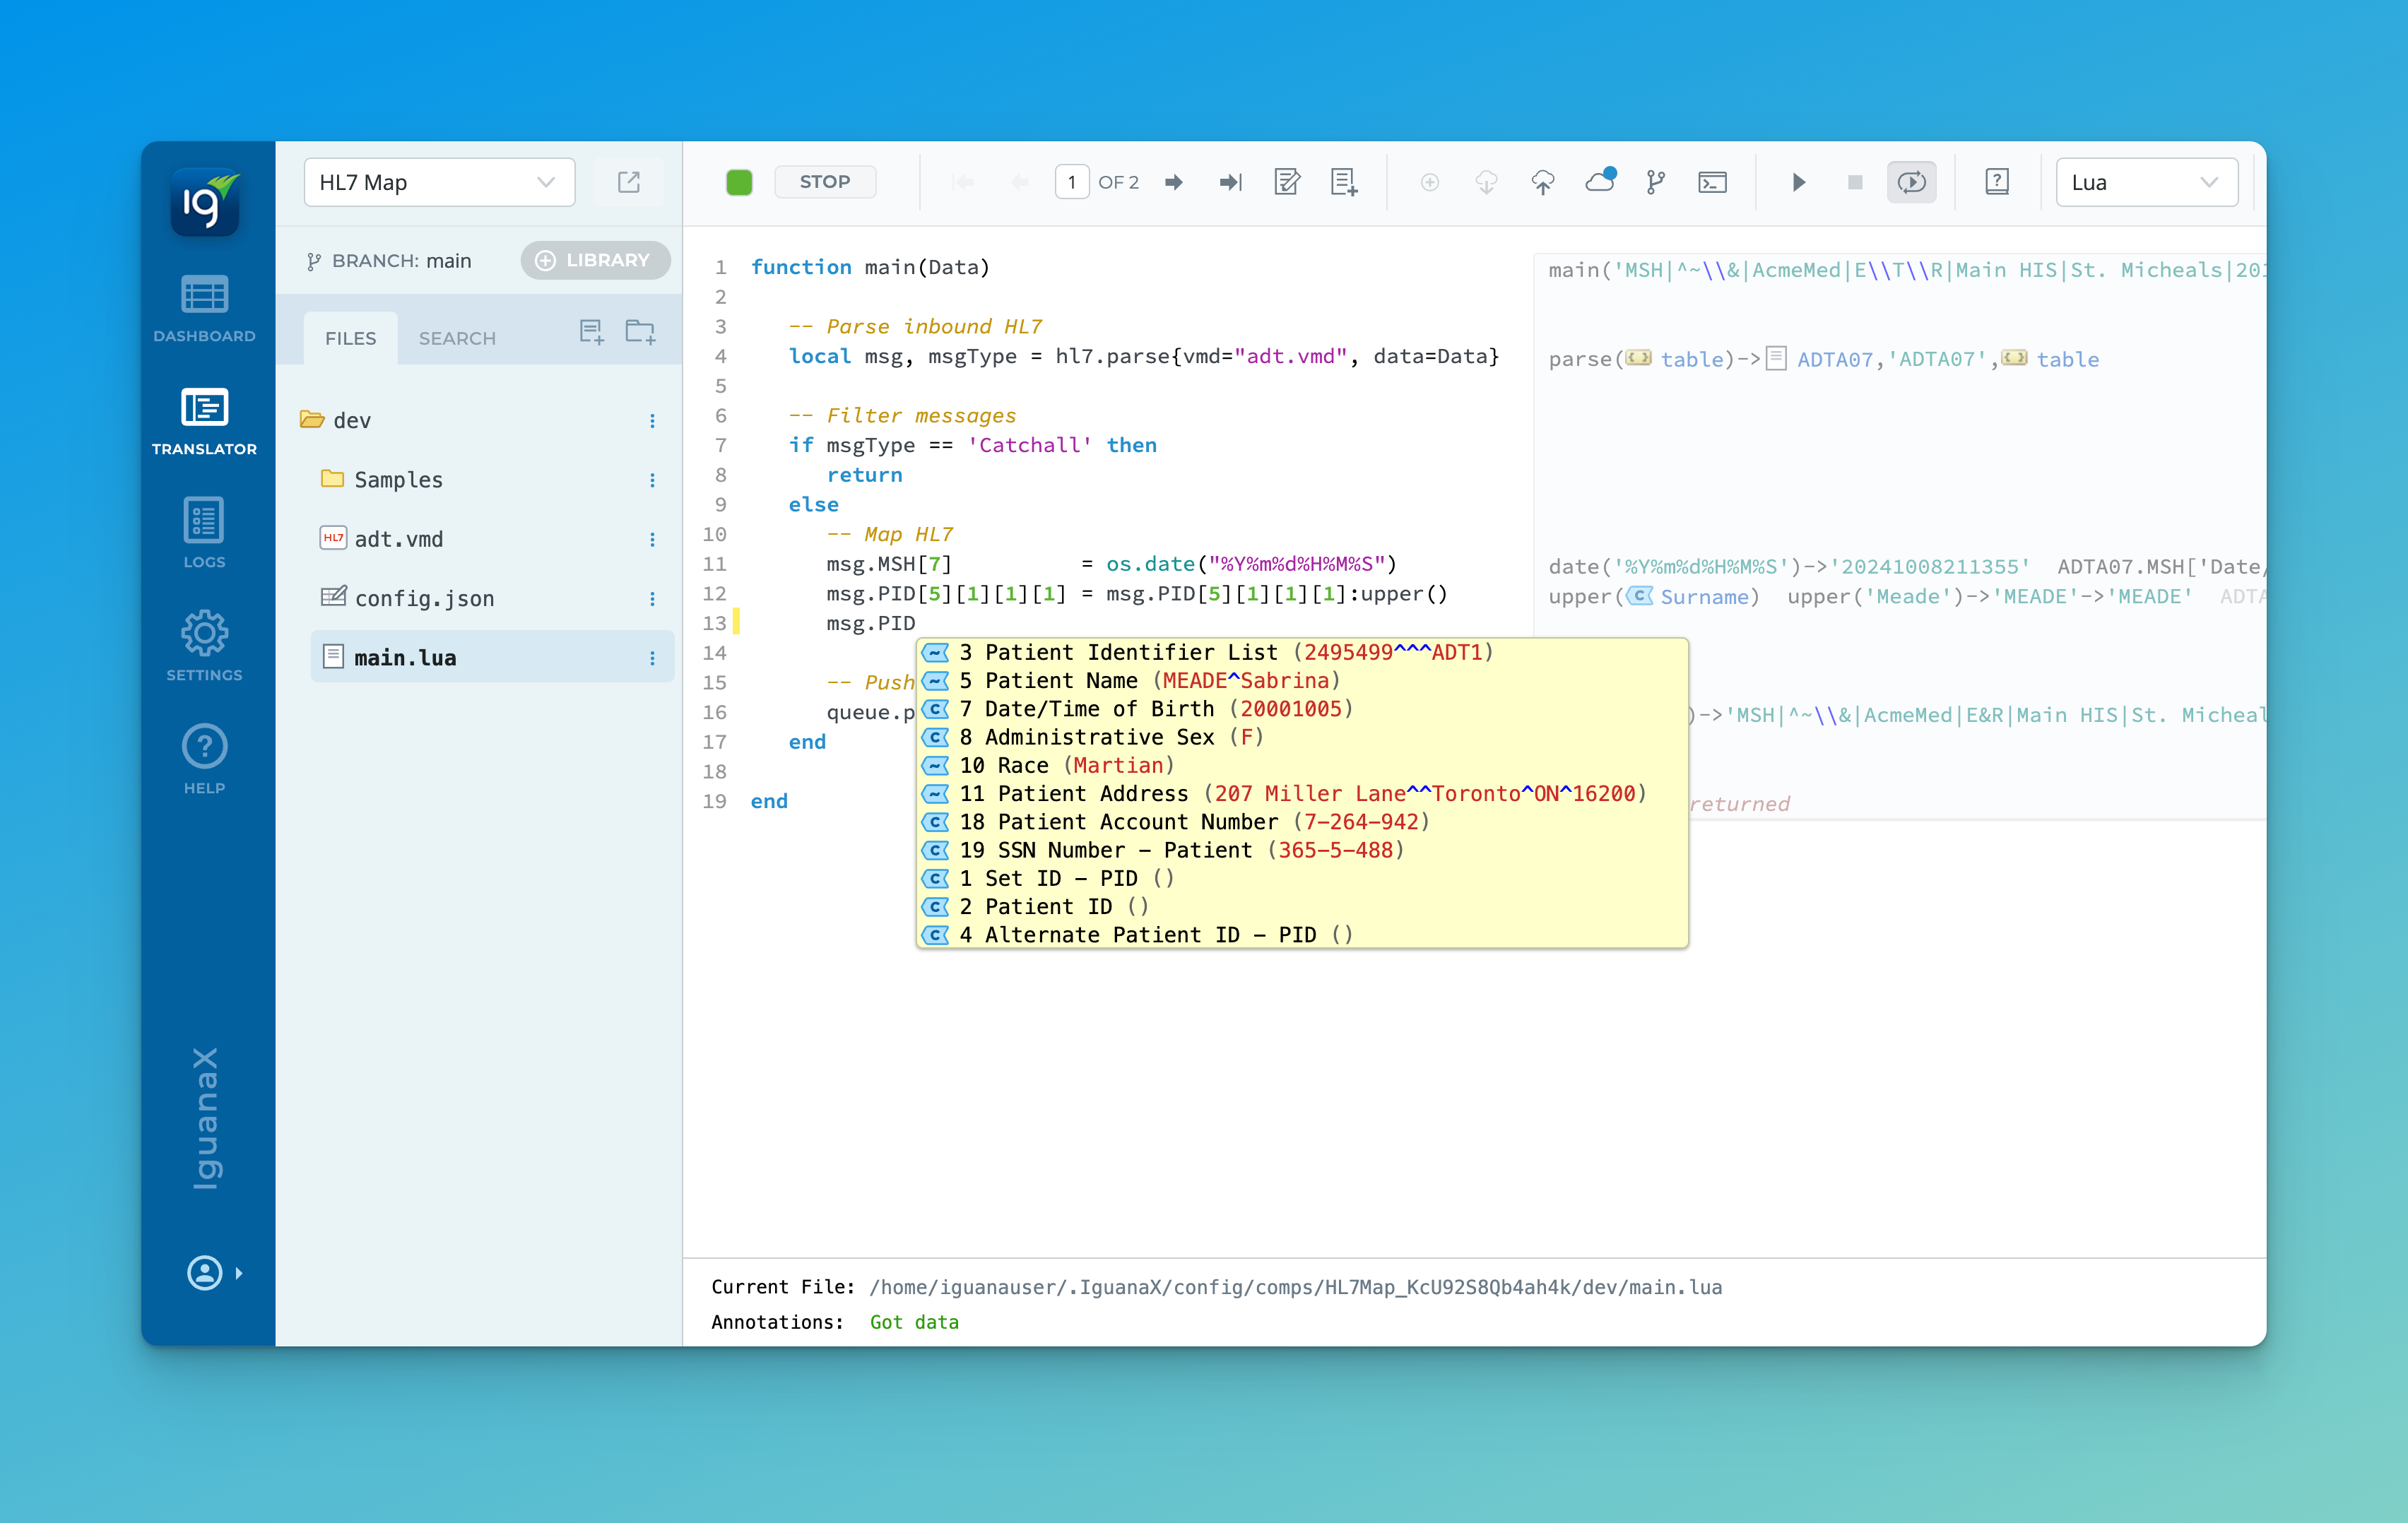Click the play run script button
The height and width of the screenshot is (1523, 2408).
coord(1798,182)
